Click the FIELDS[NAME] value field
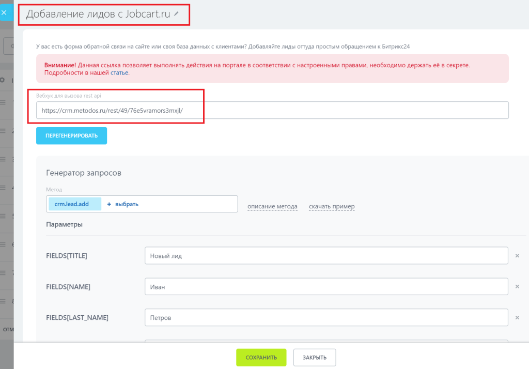The width and height of the screenshot is (529, 369). 326,287
